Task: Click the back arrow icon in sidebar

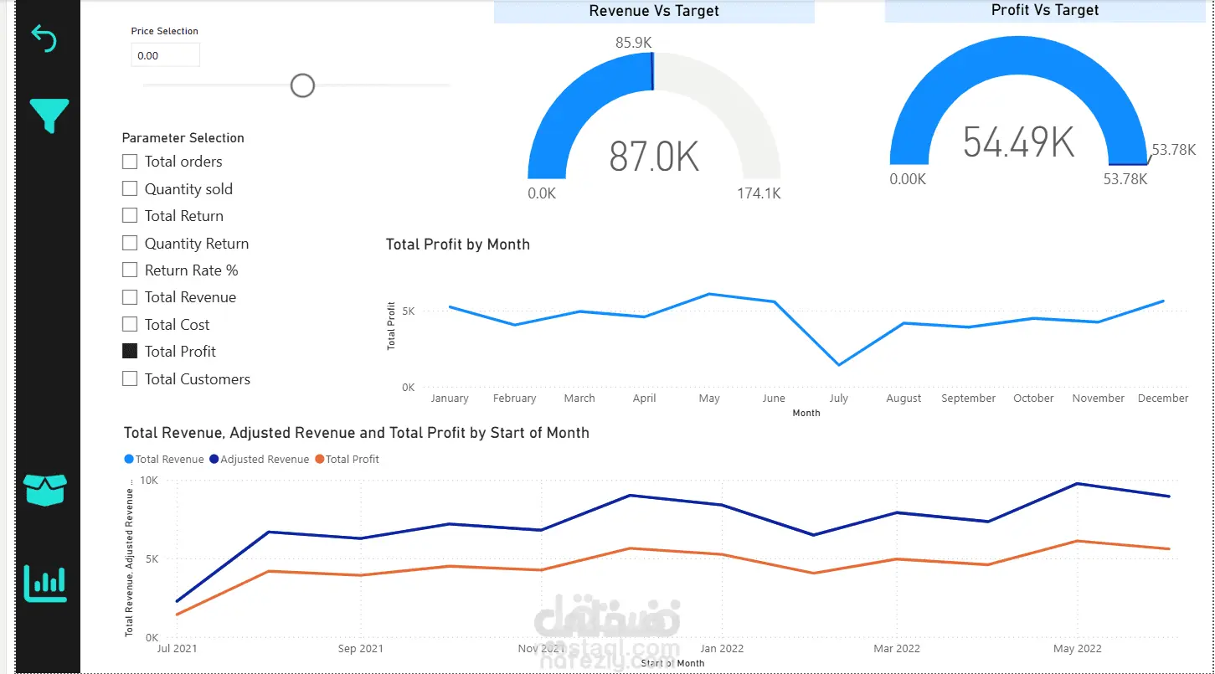Action: (x=44, y=39)
